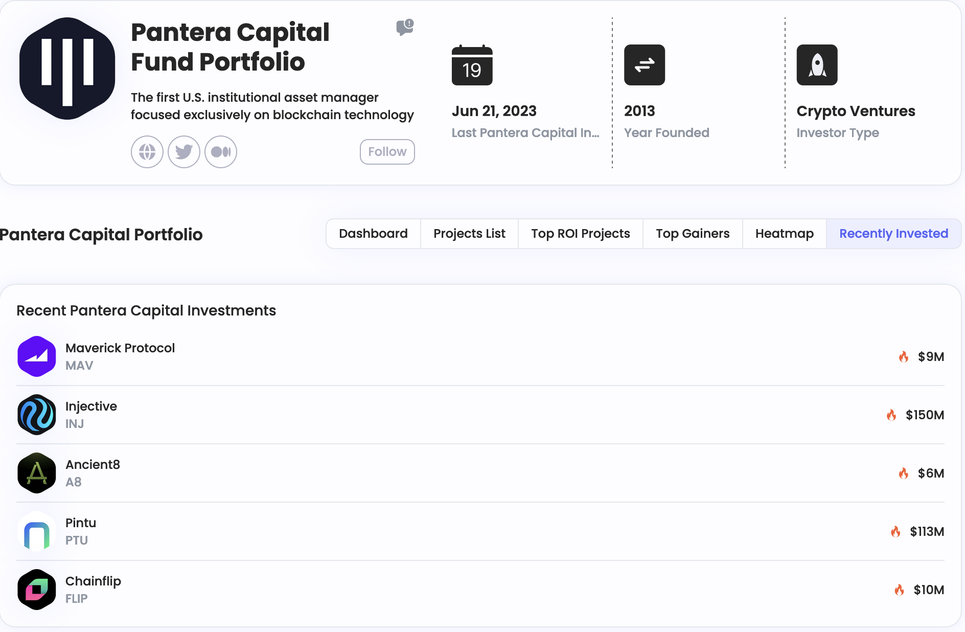Open Pantera Capital Medium icon
The image size is (965, 632).
pyautogui.click(x=221, y=152)
